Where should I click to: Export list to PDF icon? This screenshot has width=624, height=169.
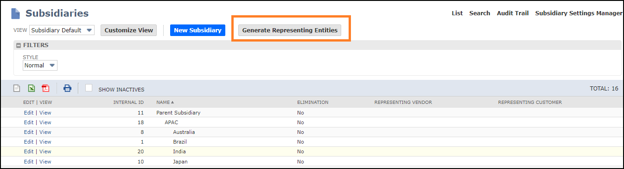tap(45, 88)
